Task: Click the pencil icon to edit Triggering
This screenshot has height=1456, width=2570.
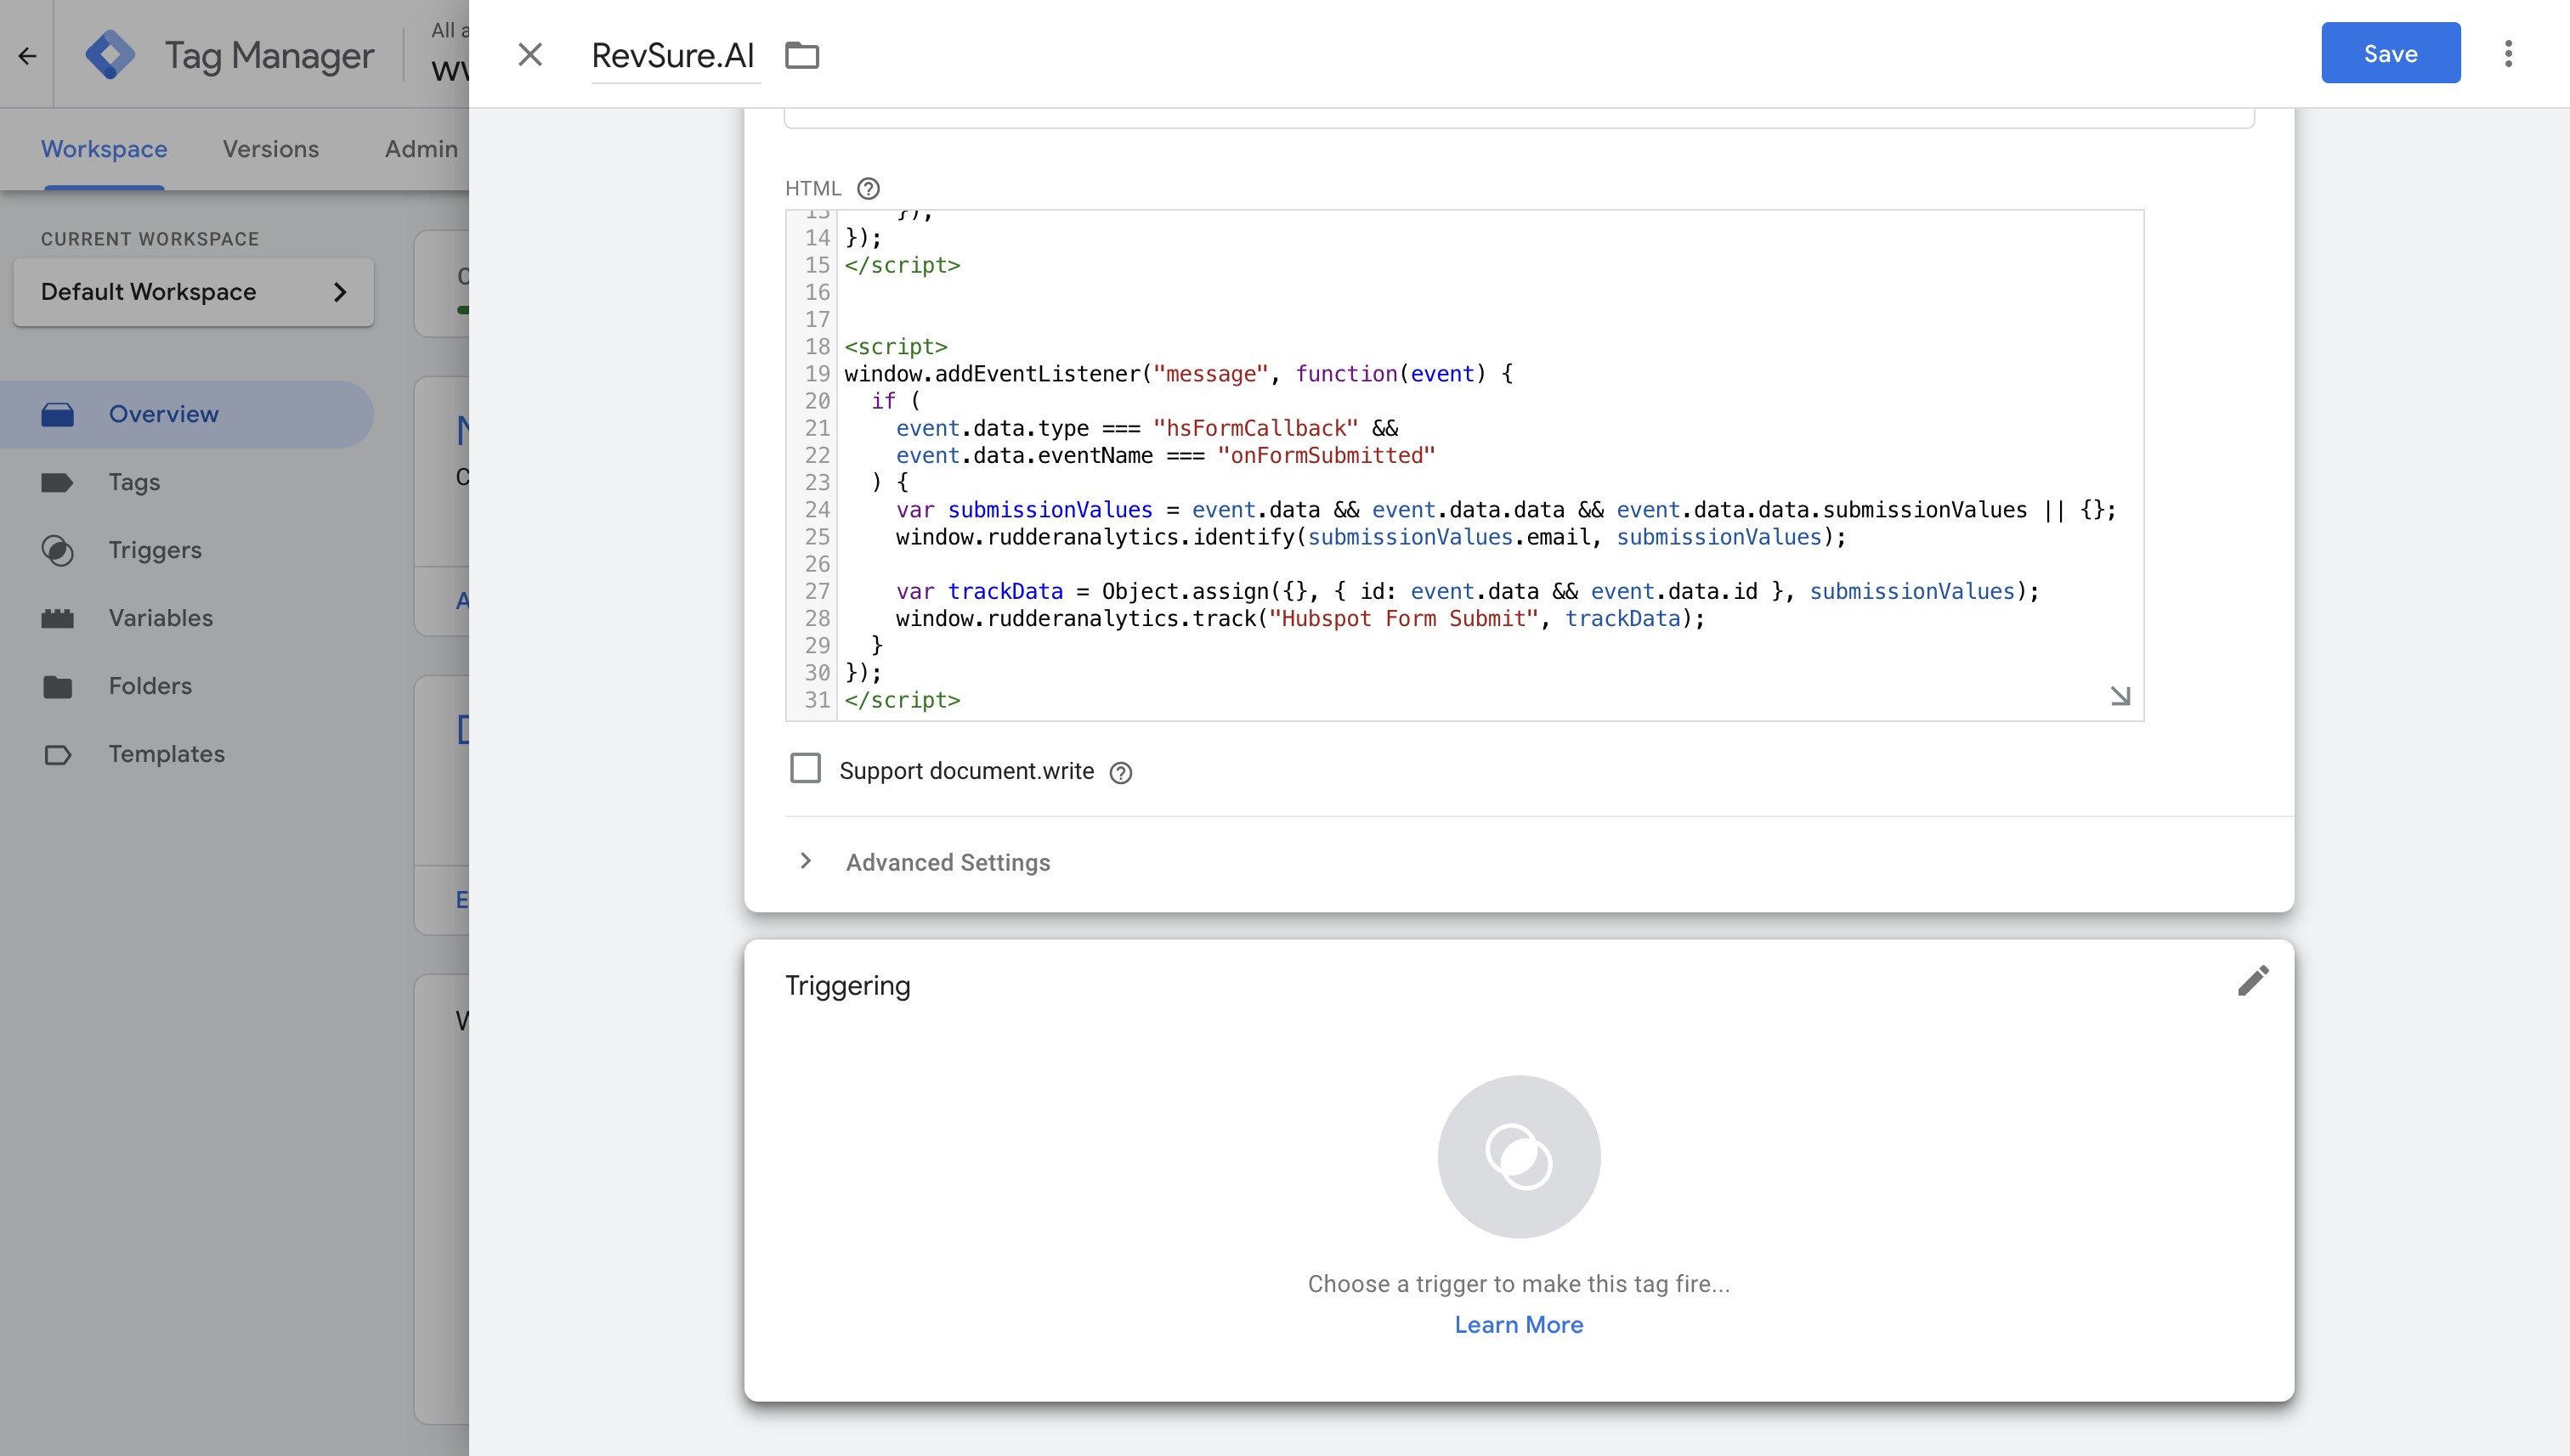Action: [2253, 981]
